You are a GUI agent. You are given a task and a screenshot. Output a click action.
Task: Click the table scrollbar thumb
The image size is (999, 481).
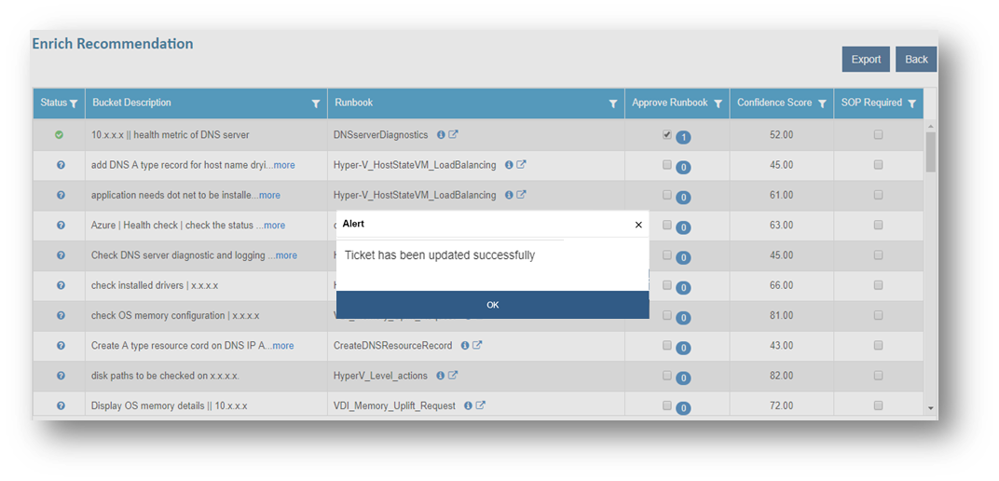coord(930,152)
